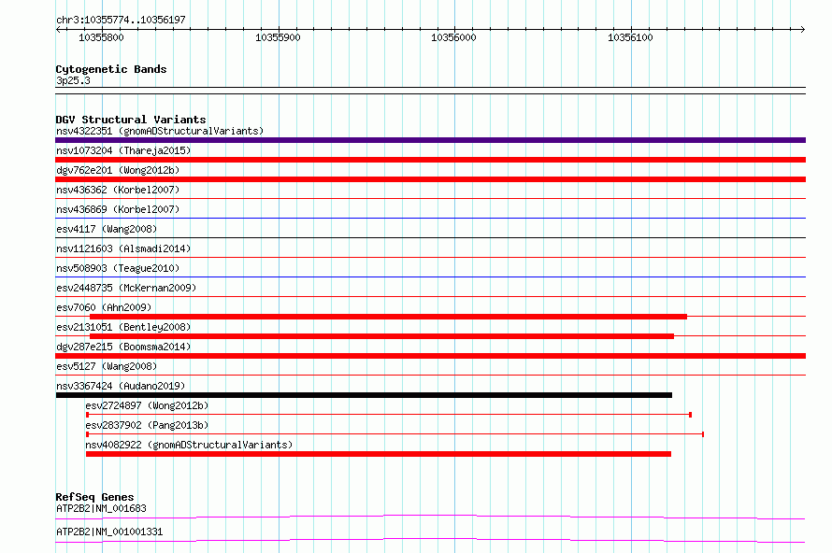Click ruler position 10356100
Viewport: 832px width, 553px height.
click(x=630, y=37)
